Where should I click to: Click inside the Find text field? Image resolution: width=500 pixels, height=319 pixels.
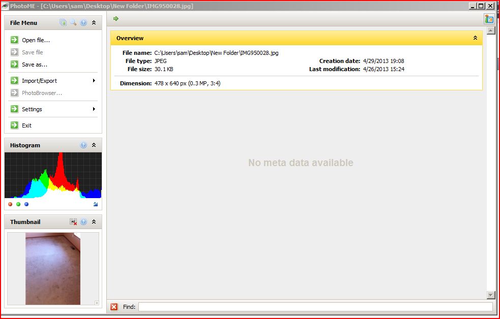315,307
